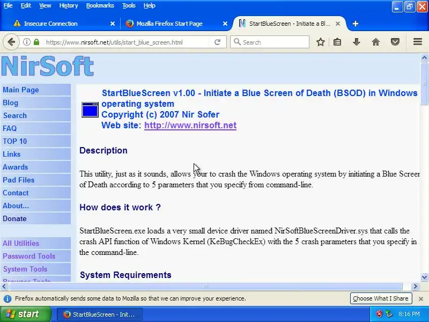Click the horizontal scrollbar thumb
The image size is (429, 322).
point(206,287)
